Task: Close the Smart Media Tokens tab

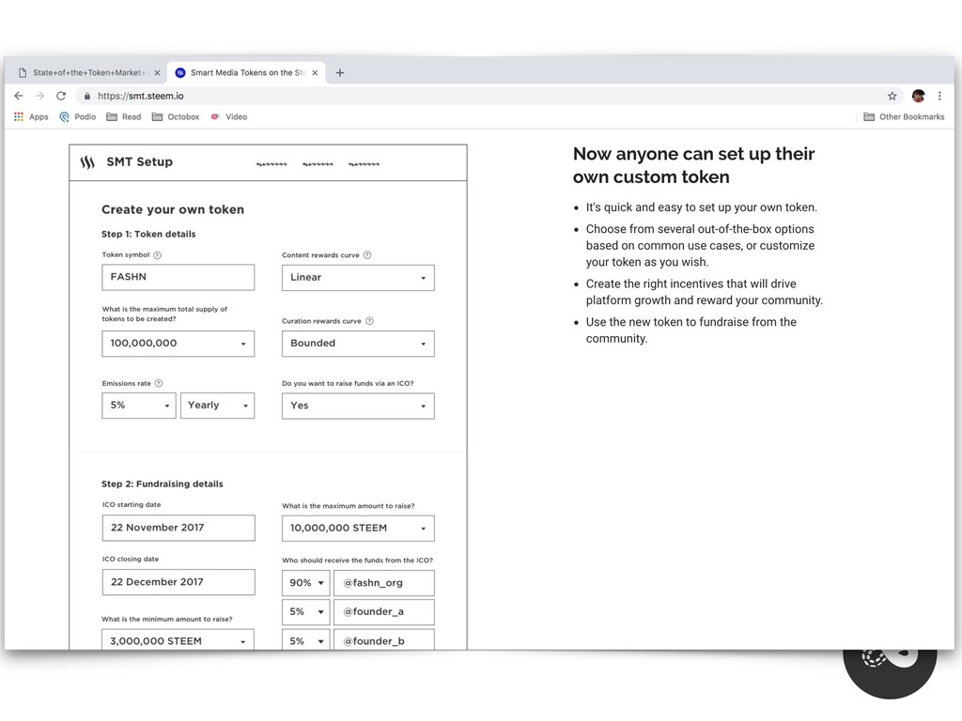Action: click(x=315, y=72)
